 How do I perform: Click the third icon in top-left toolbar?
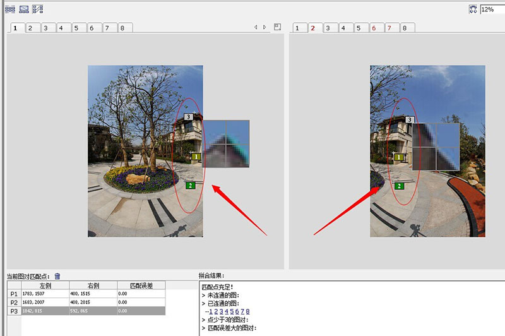(38, 9)
